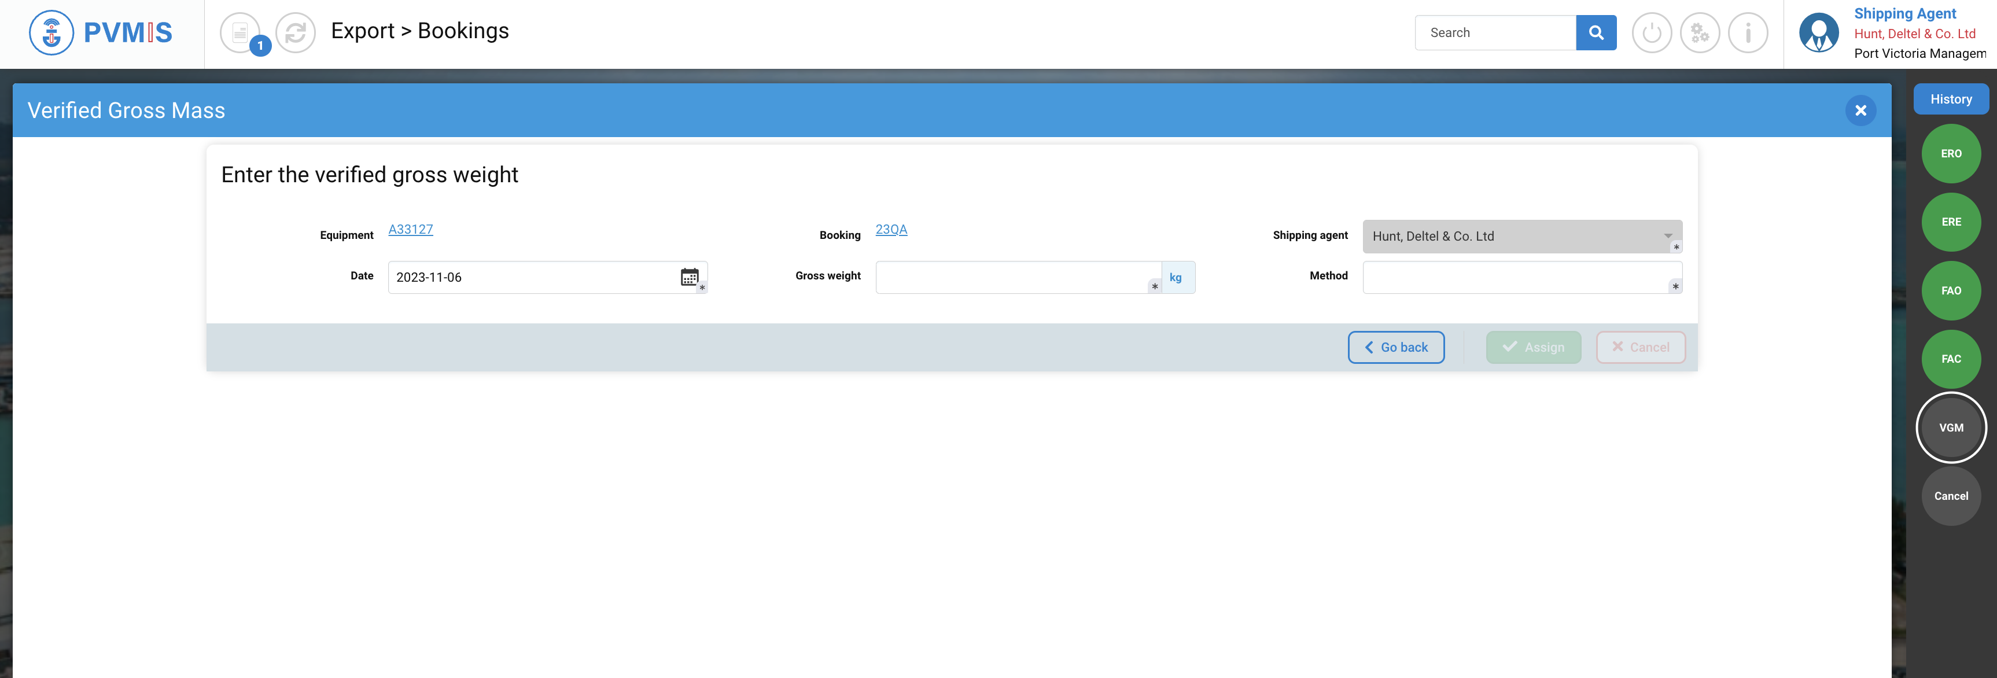
Task: Close the Verified Gross Mass dialog
Action: (1860, 111)
